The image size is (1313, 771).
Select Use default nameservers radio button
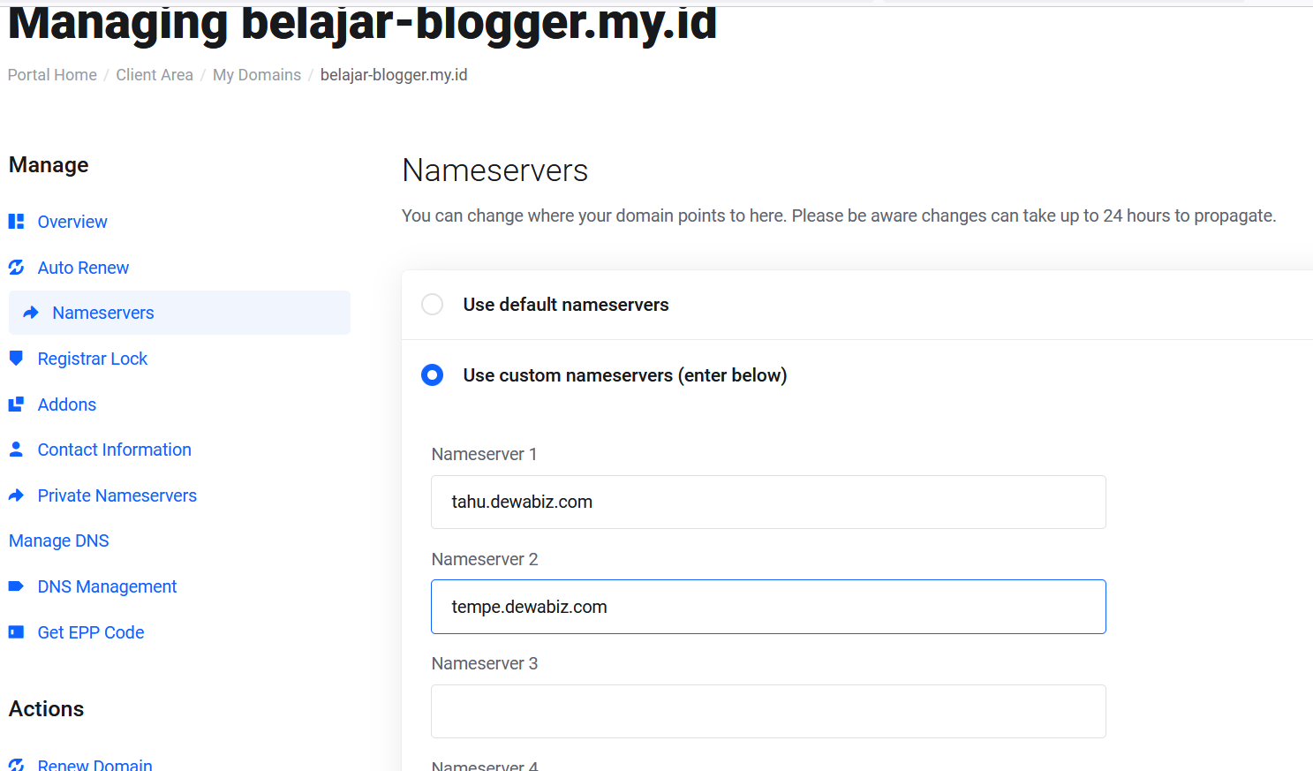pyautogui.click(x=432, y=305)
